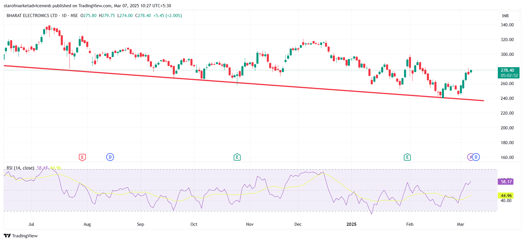Click the Dec label on time axis

[x=298, y=224]
